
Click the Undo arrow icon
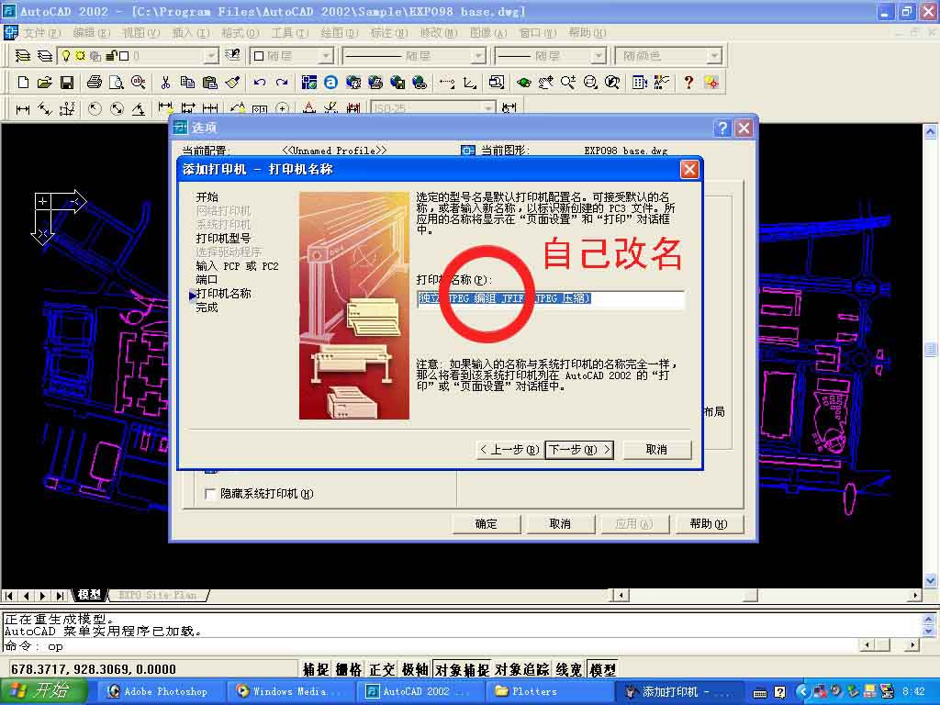pyautogui.click(x=260, y=82)
